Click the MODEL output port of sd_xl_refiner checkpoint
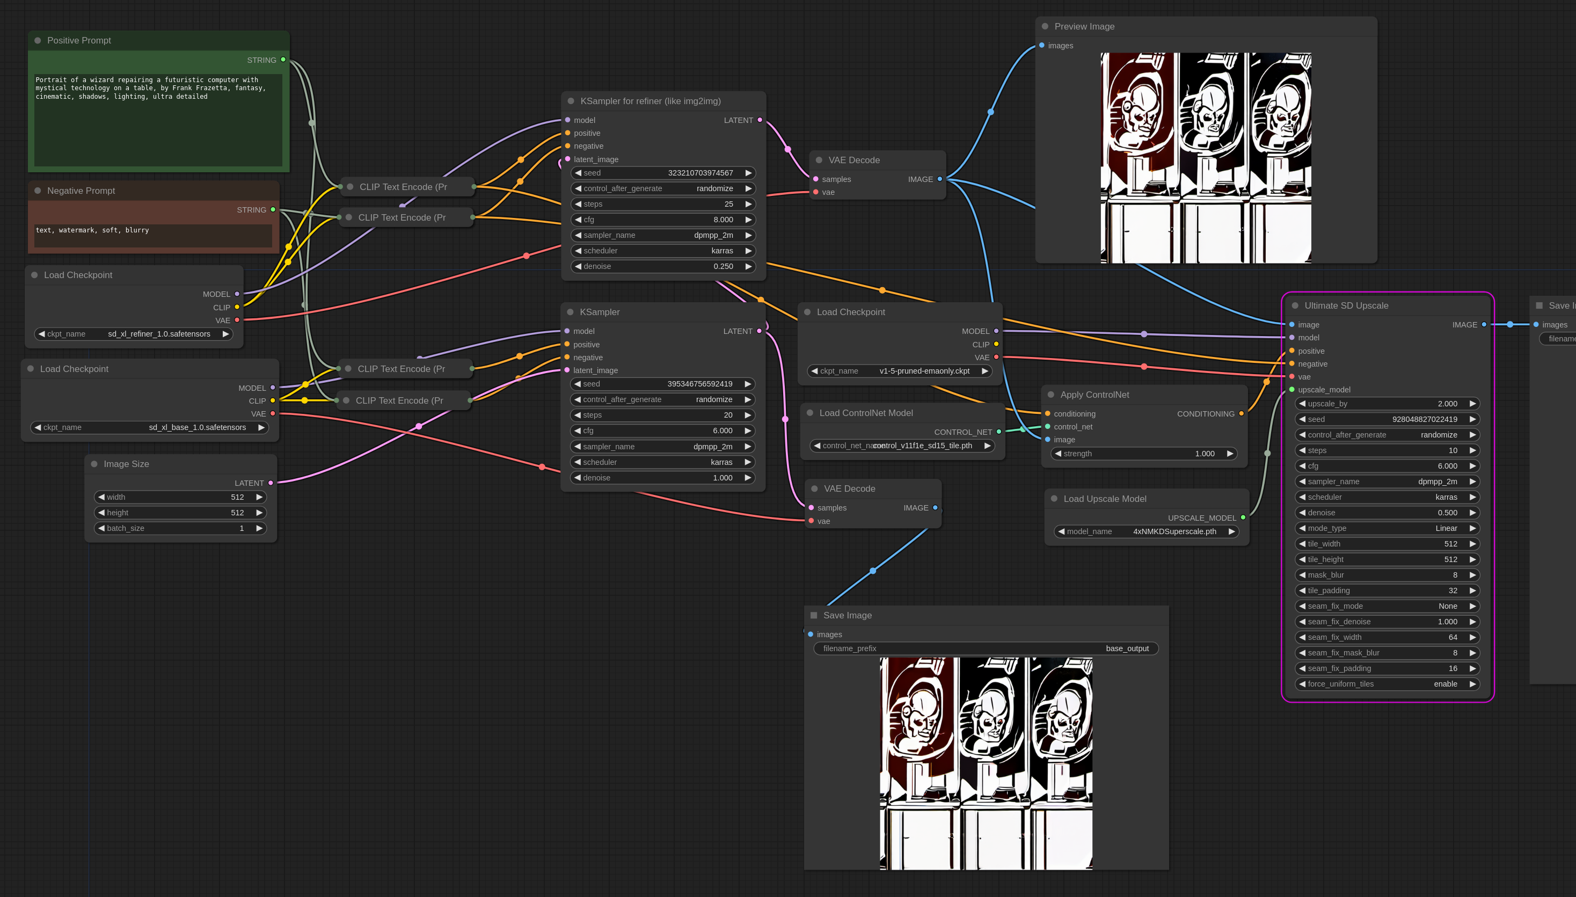1576x897 pixels. tap(237, 294)
